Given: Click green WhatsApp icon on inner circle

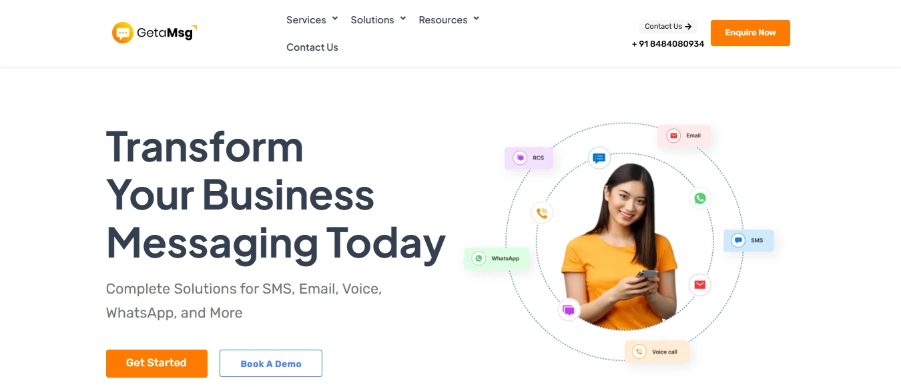Looking at the screenshot, I should click(x=699, y=198).
